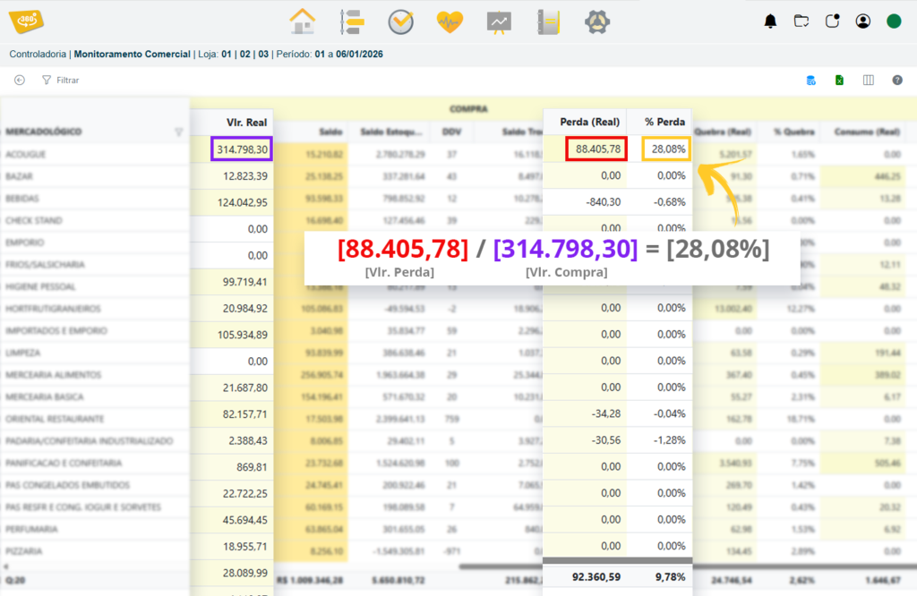The height and width of the screenshot is (596, 917).
Task: Open the user profile account icon
Action: [x=862, y=21]
